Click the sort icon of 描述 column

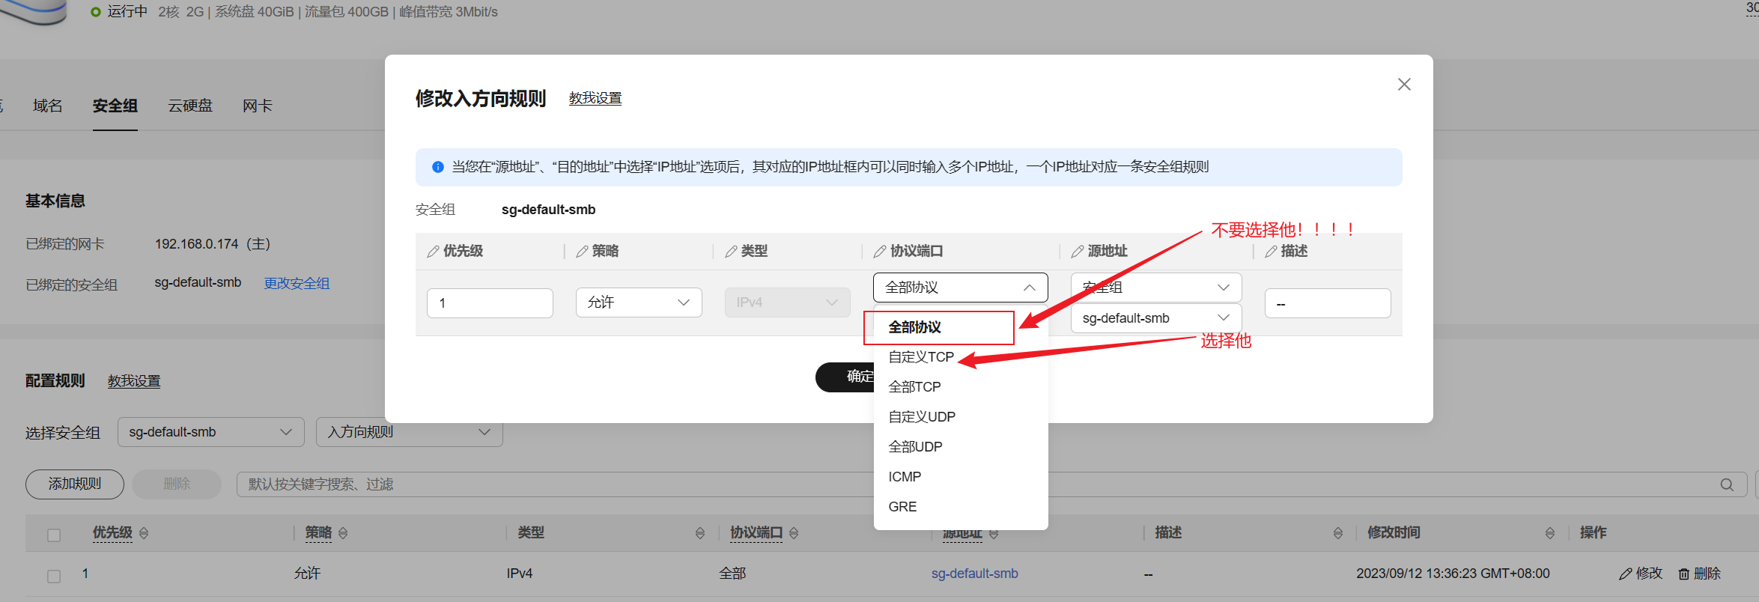tap(1338, 533)
